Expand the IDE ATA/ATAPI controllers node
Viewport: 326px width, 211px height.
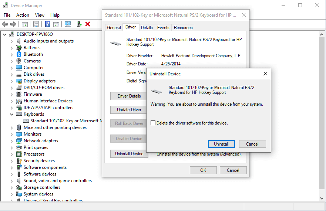click(11, 108)
